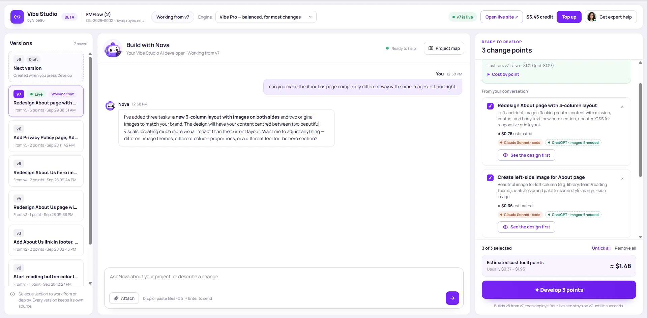This screenshot has height=318, width=647.
Task: Click the $5.45 credit text
Action: pos(539,17)
